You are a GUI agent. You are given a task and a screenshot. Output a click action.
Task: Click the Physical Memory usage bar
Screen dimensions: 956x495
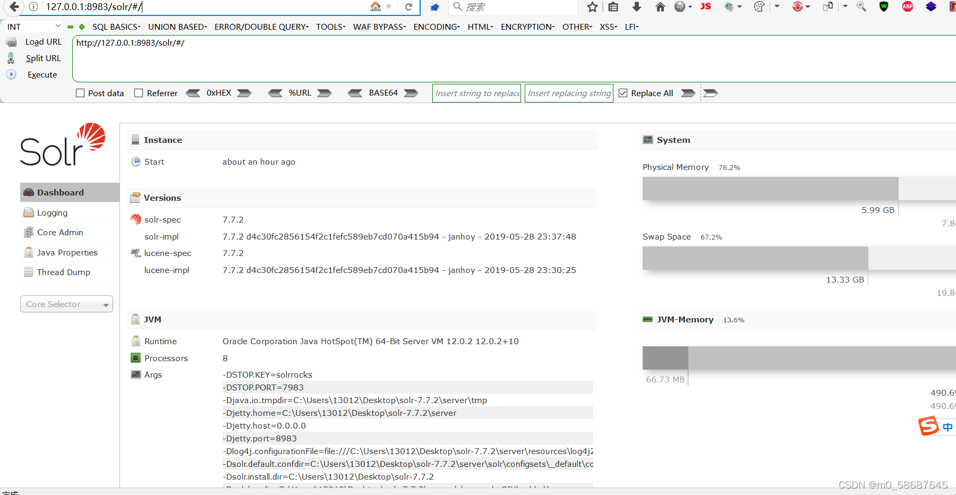pyautogui.click(x=799, y=189)
